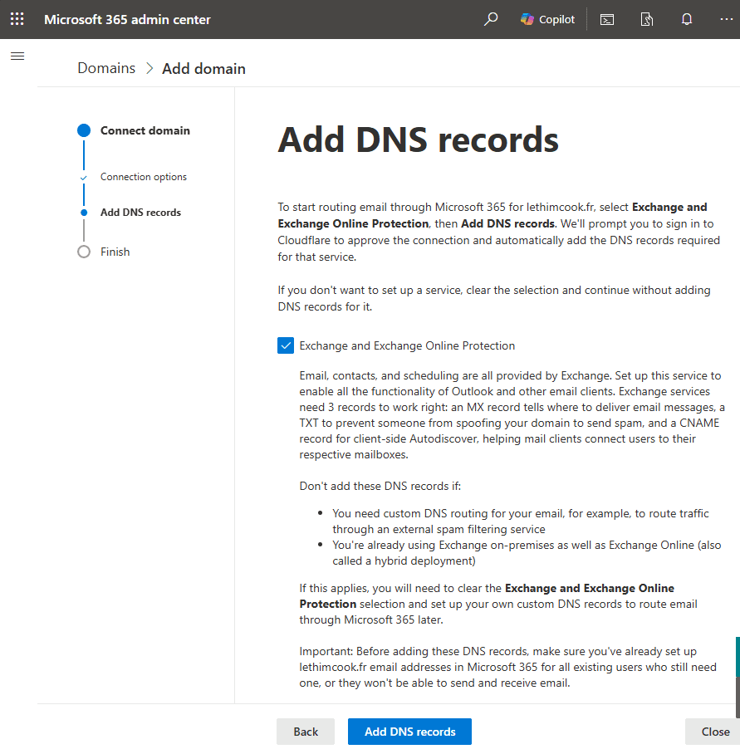Click the breadcrumb chevron after Domains

click(149, 69)
